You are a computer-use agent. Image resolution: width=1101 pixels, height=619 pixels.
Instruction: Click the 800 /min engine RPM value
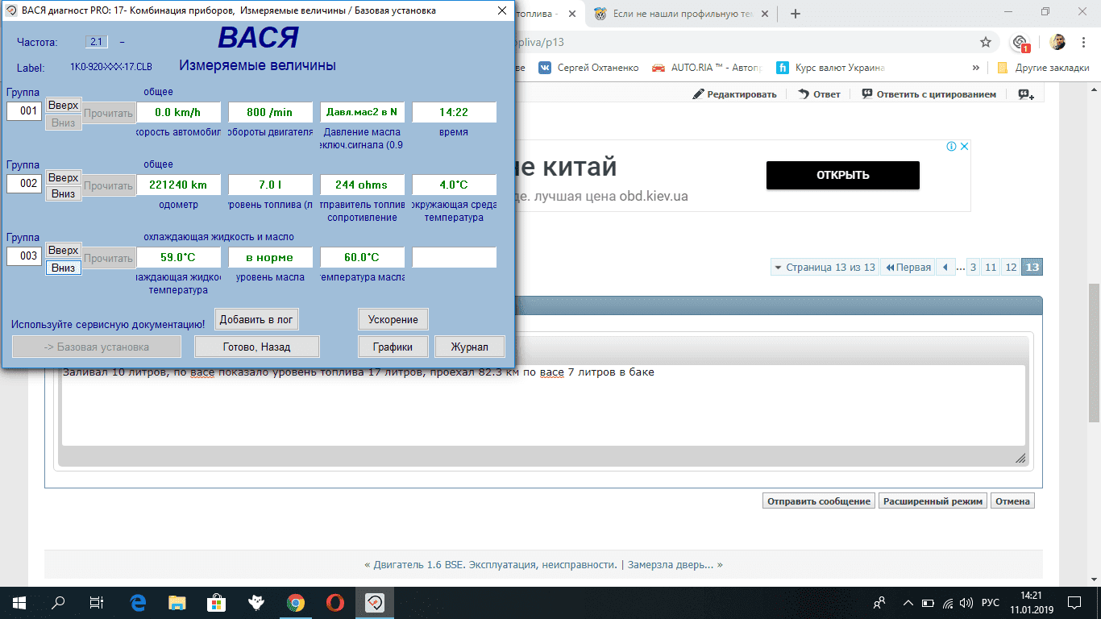click(270, 112)
